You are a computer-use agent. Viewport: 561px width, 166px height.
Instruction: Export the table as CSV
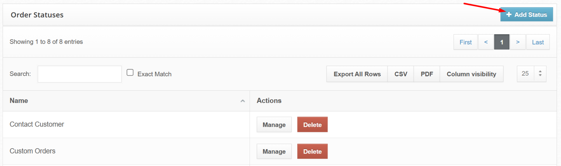401,74
